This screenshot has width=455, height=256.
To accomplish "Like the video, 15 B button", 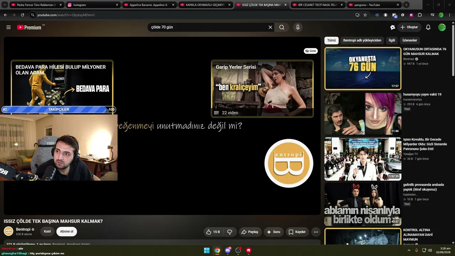I will pos(213,232).
